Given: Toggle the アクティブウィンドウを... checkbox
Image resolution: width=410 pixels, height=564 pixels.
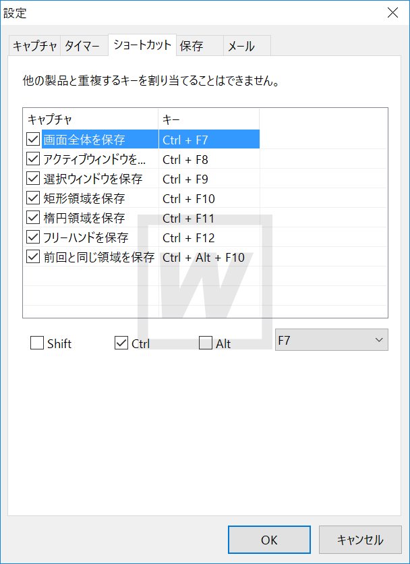Looking at the screenshot, I should tap(33, 159).
